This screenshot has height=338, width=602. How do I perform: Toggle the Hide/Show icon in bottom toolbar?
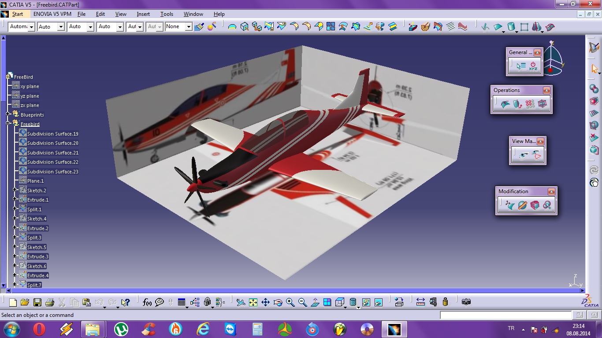tap(366, 302)
